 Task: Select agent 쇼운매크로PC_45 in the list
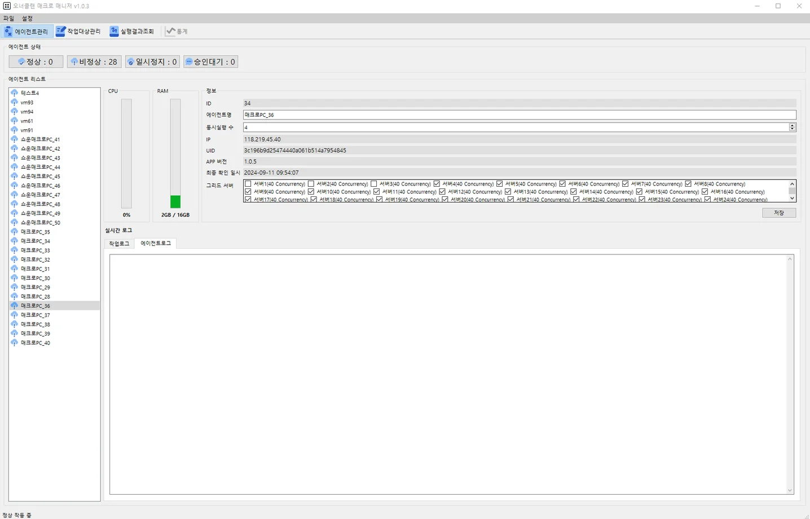(x=40, y=177)
